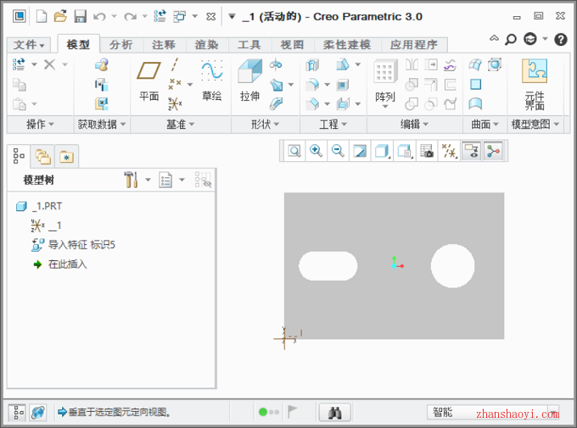Switch to the 分析 tab
This screenshot has width=577, height=428.
pyautogui.click(x=120, y=45)
